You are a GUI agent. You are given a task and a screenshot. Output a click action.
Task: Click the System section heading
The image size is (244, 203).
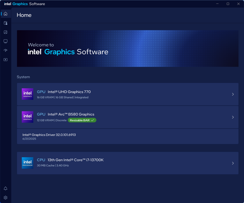pos(23,77)
